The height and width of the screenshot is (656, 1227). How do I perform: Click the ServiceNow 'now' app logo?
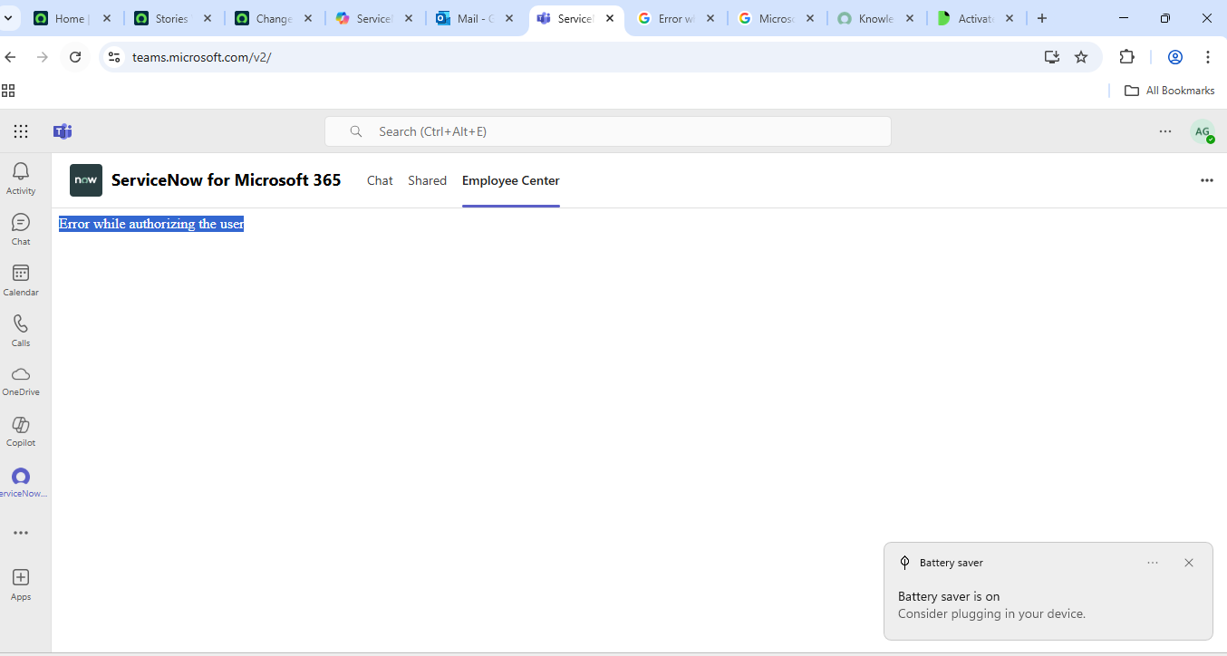[x=86, y=180]
